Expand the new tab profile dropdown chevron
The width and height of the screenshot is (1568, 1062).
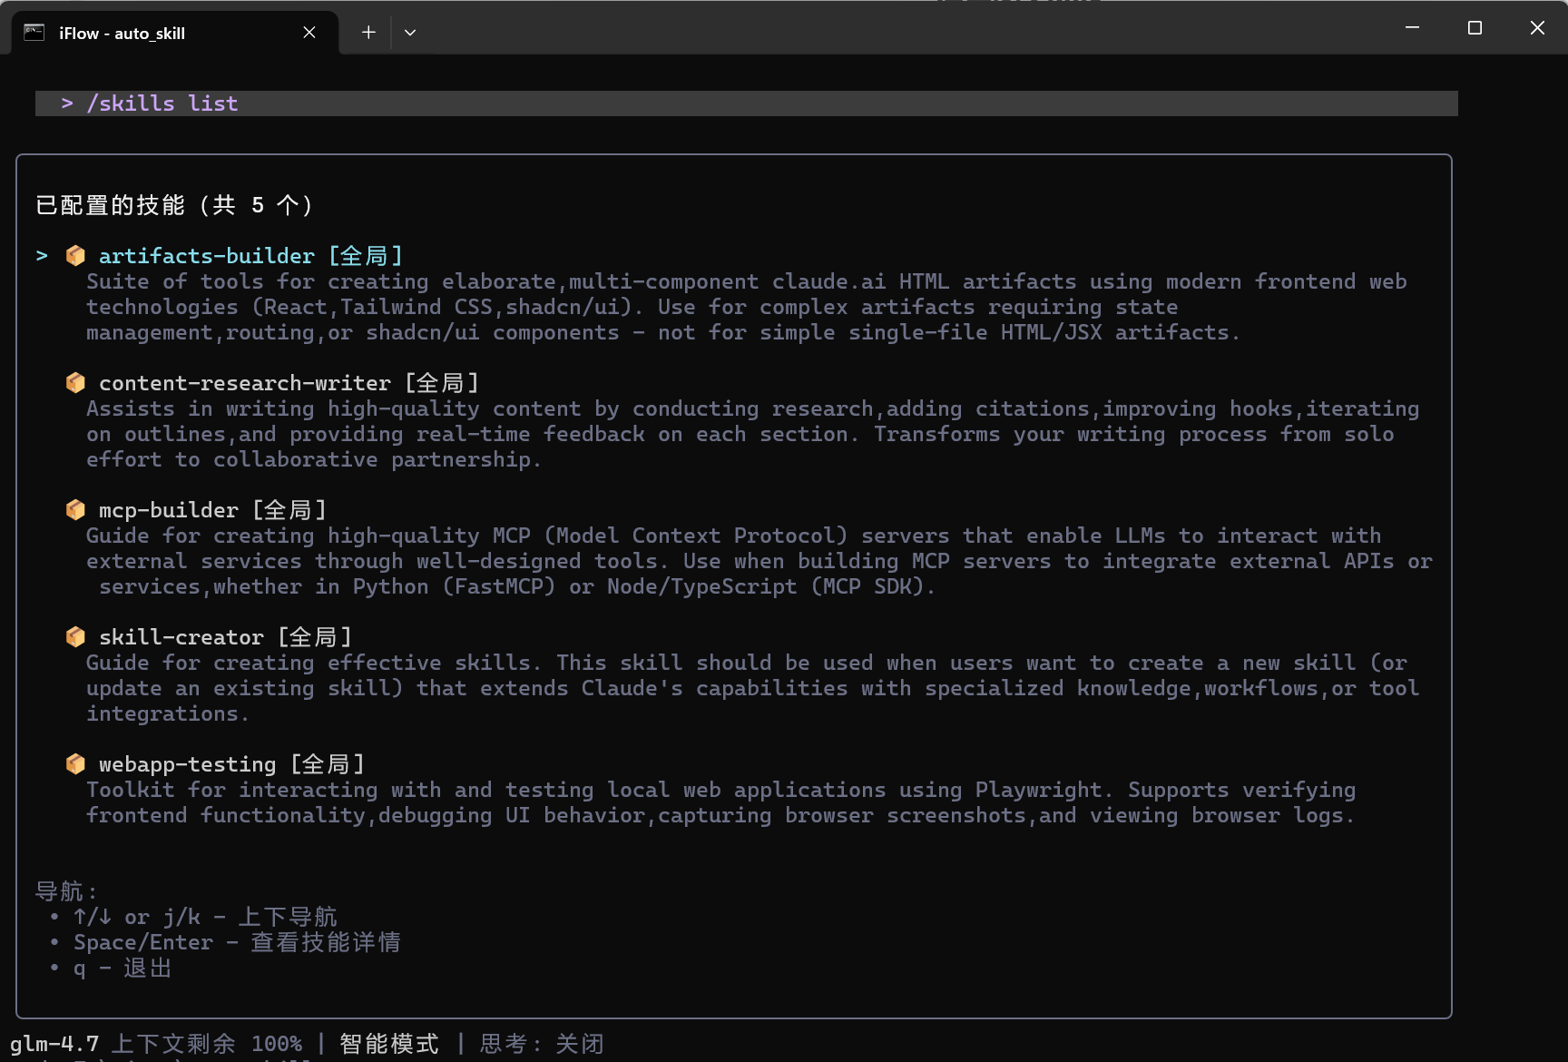[410, 33]
